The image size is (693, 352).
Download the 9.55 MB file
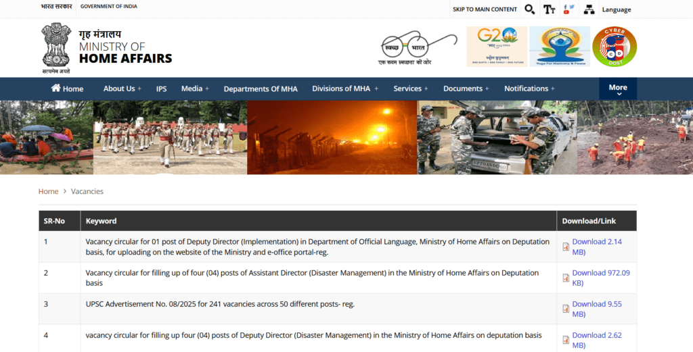pos(597,309)
